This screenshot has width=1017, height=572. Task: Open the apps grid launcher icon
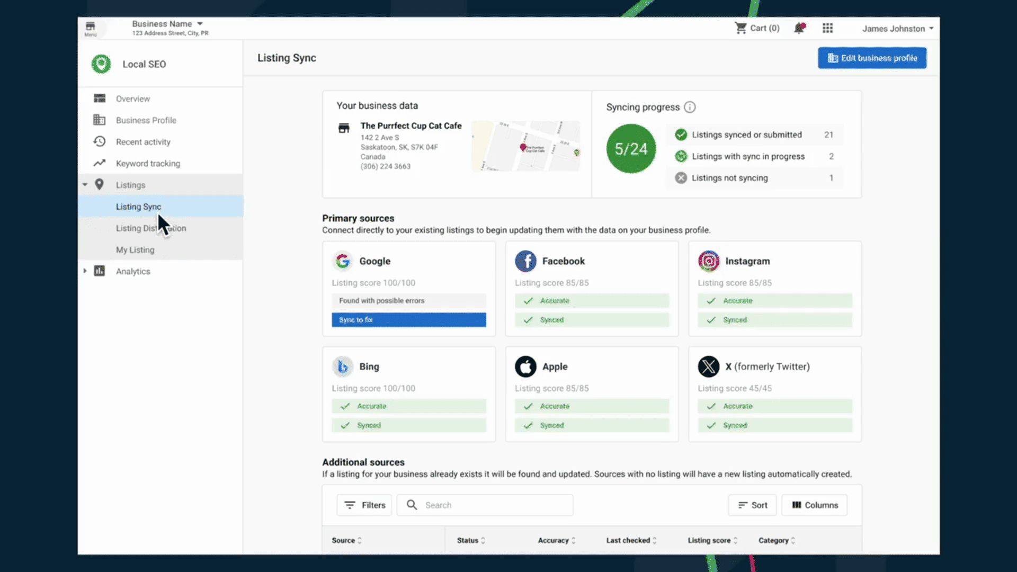[x=827, y=29]
